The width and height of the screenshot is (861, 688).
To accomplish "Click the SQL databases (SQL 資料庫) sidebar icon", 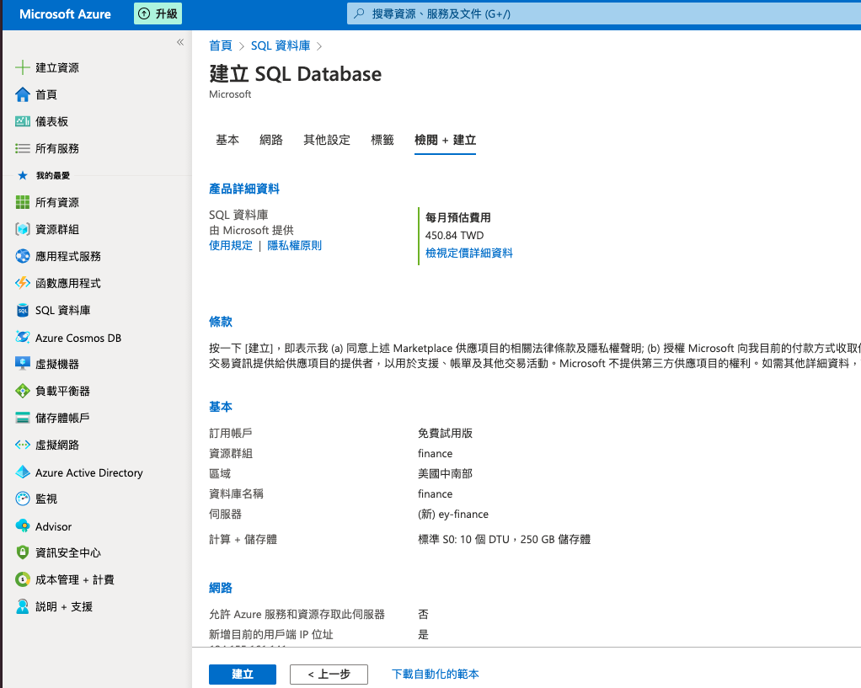I will pyautogui.click(x=23, y=310).
